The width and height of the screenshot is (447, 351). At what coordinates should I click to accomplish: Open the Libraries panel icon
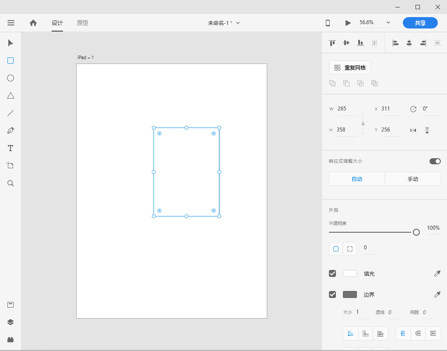10,305
